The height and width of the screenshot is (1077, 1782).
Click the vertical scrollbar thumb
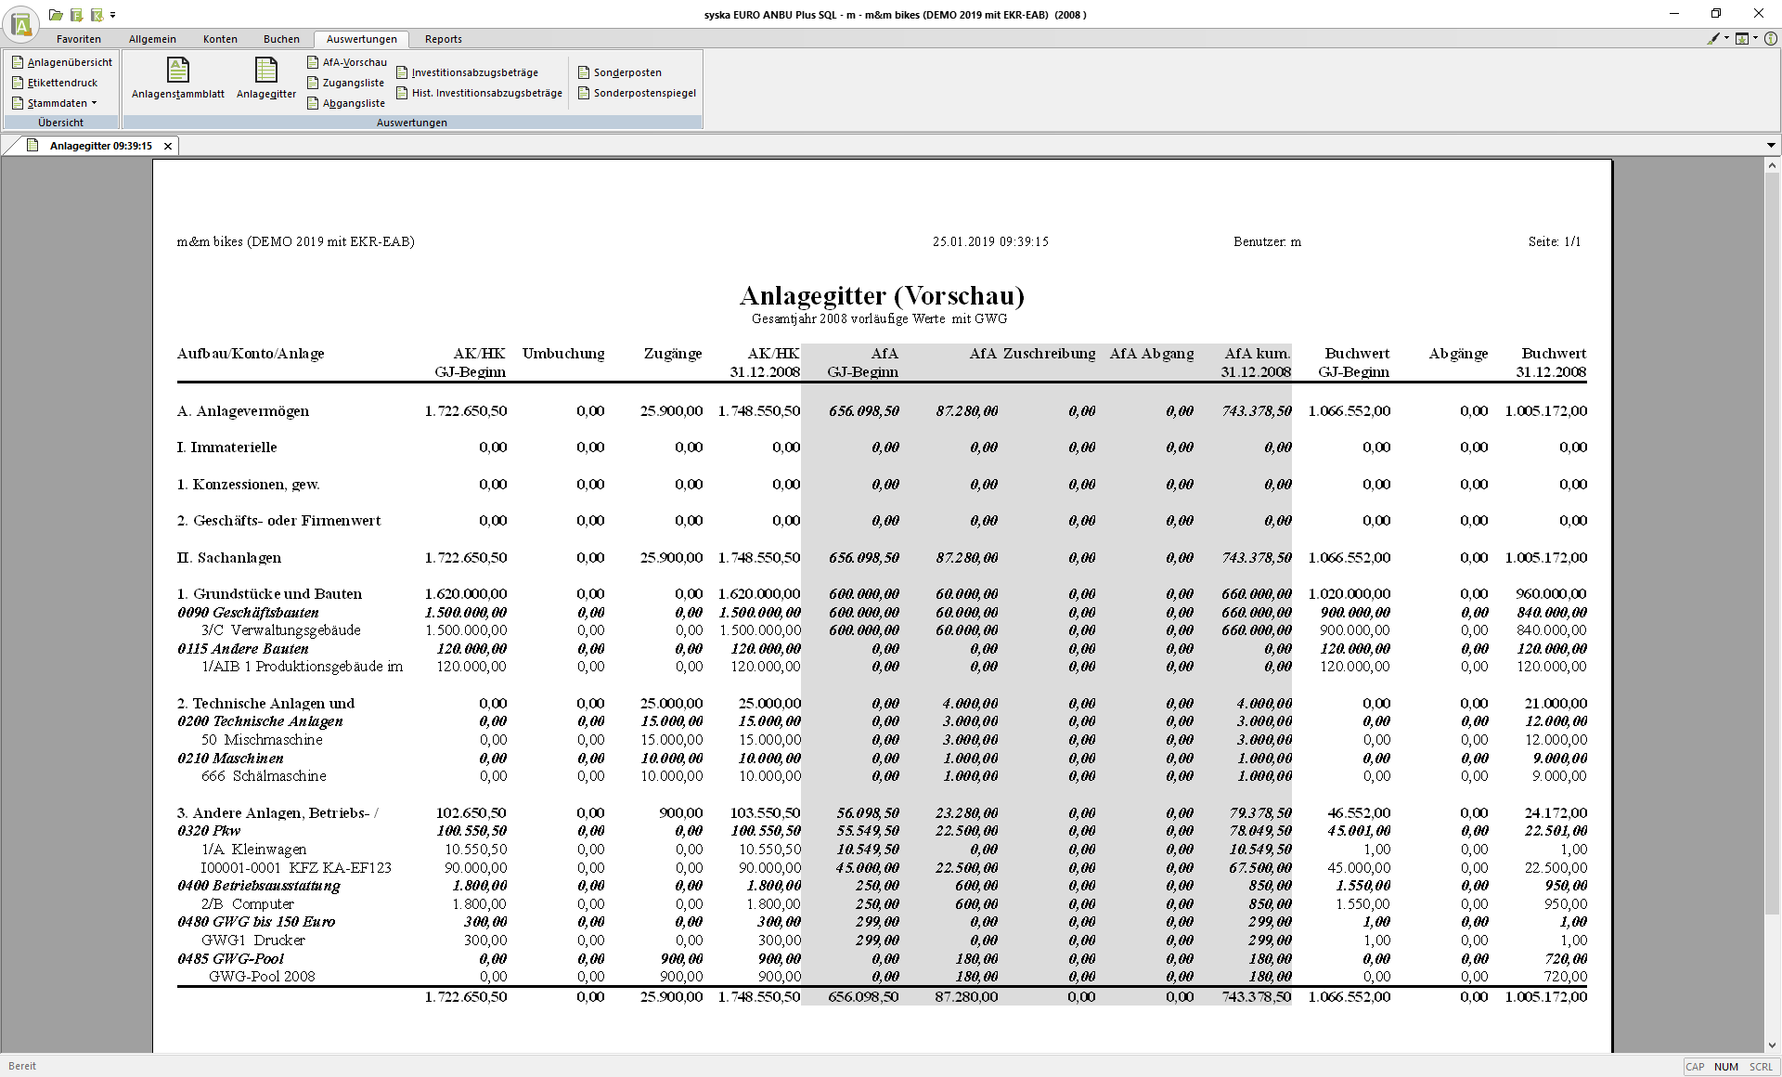[1772, 545]
